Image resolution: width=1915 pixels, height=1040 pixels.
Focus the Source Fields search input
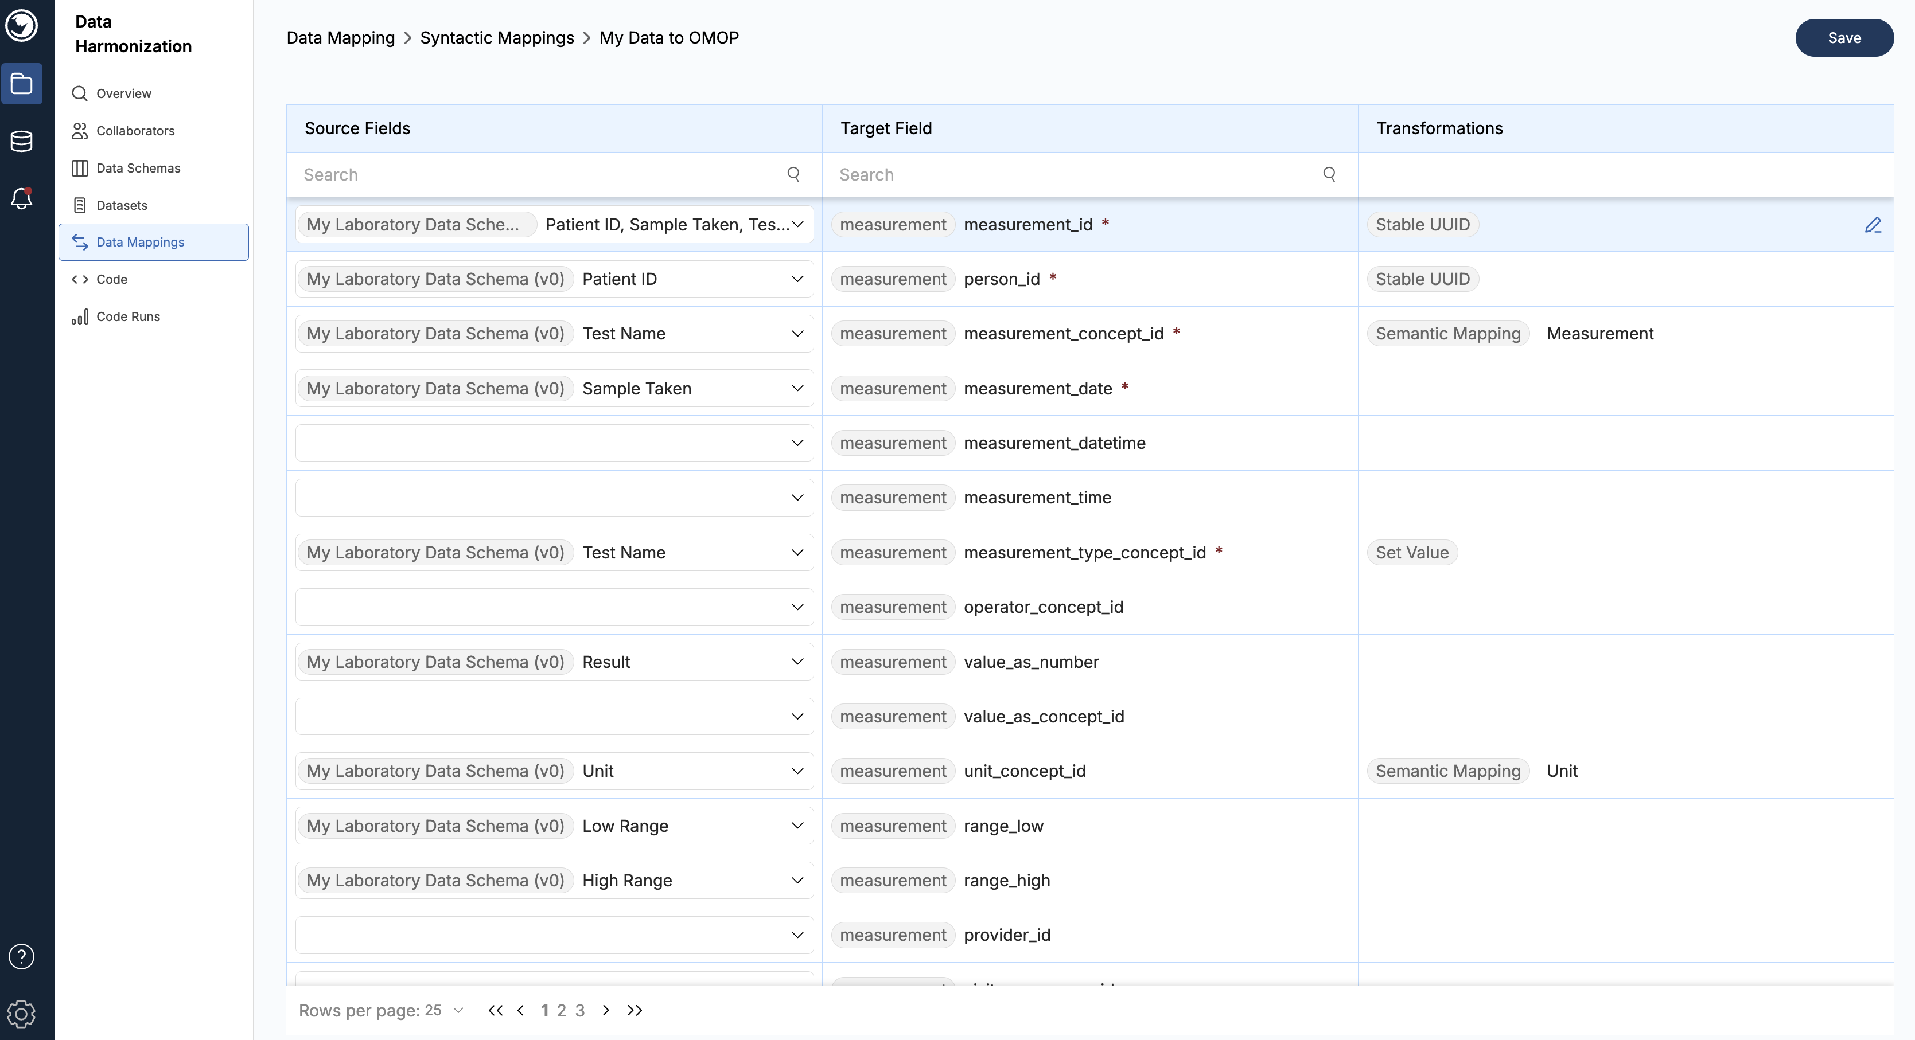coord(541,174)
